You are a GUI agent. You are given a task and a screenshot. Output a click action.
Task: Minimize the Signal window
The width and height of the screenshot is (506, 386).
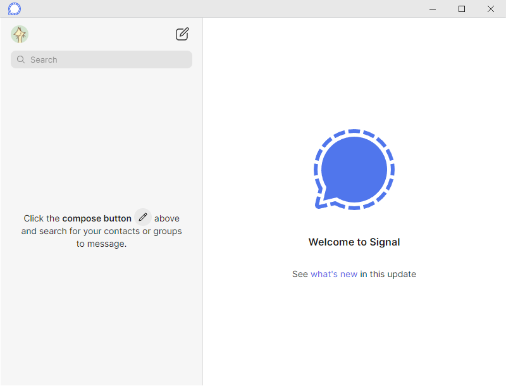click(433, 9)
